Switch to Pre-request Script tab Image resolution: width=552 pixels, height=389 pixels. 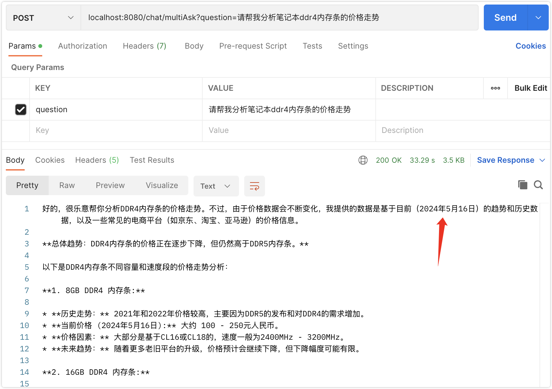click(253, 46)
